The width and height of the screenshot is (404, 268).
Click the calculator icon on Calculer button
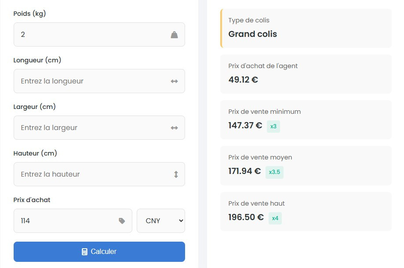(85, 252)
